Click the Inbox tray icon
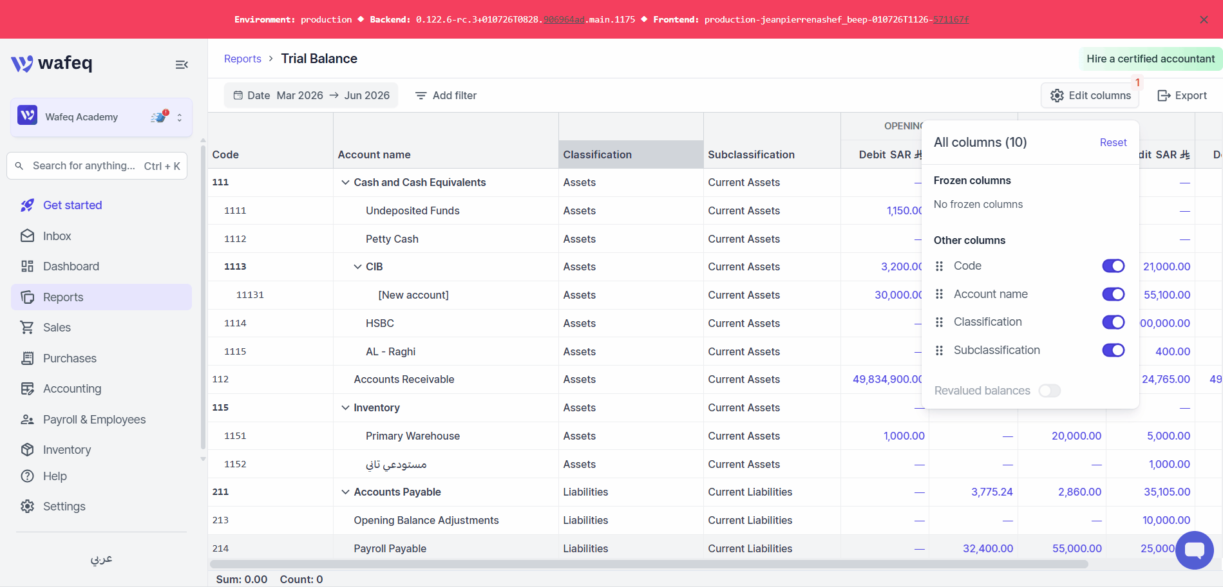This screenshot has width=1223, height=587. tap(27, 236)
